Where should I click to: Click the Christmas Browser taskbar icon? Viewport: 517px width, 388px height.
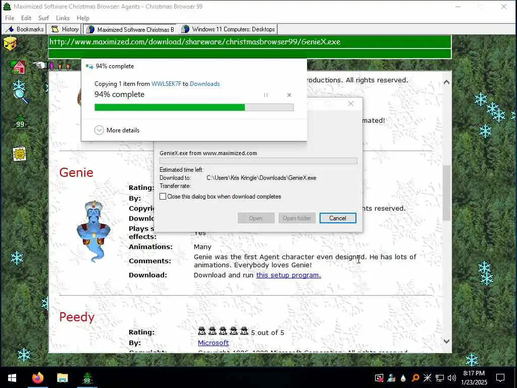click(87, 377)
